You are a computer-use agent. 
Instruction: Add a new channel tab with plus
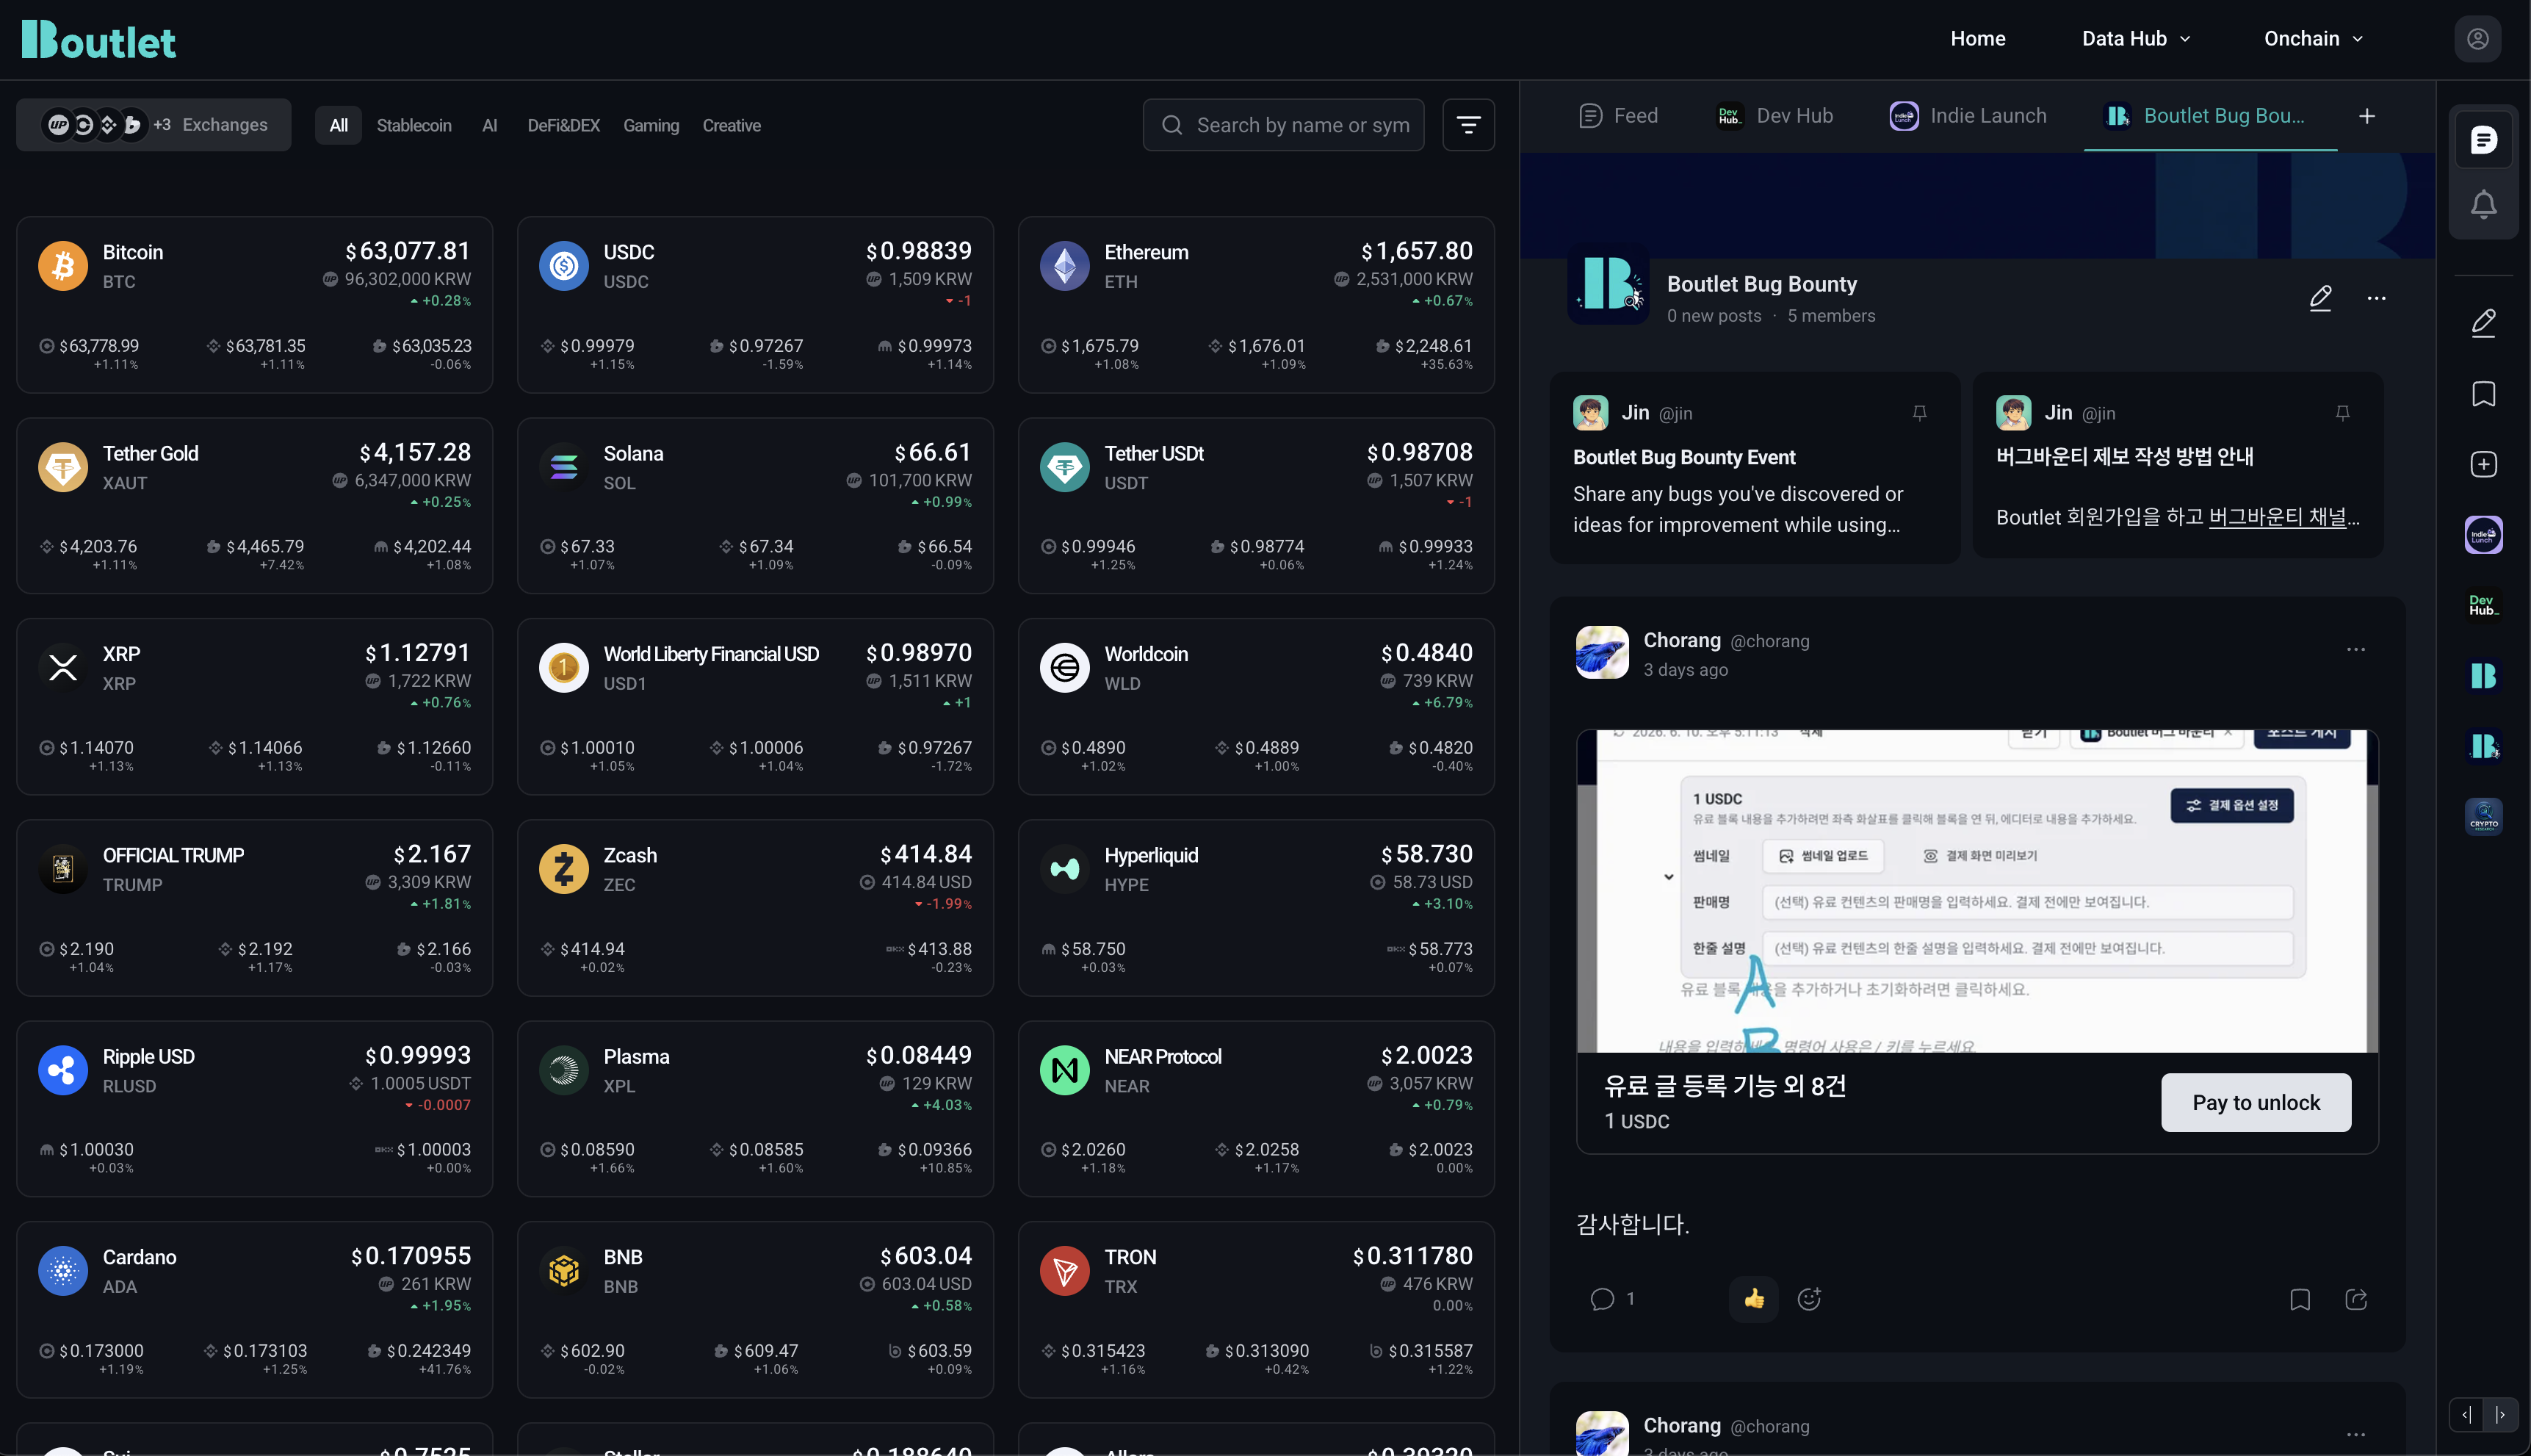(2366, 116)
